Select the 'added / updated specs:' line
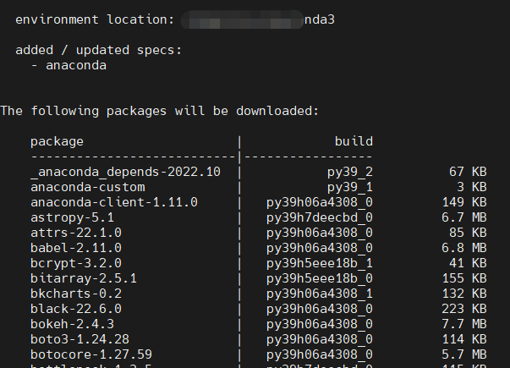Screen dimensions: 510x368 pos(99,51)
